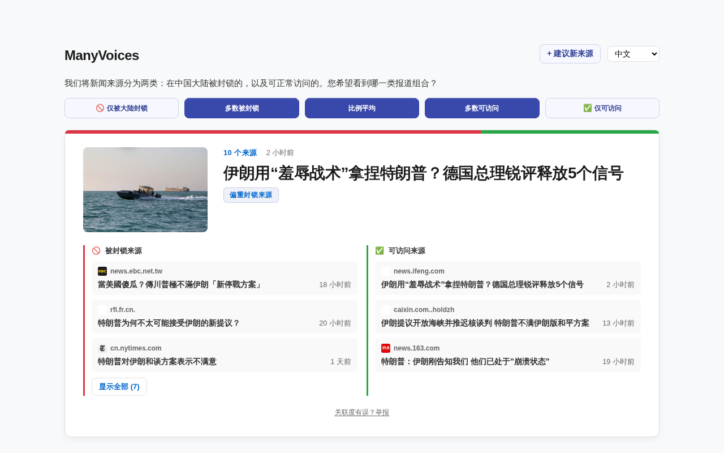Click the red-green source ratio bar
This screenshot has height=453, width=724.
(362, 132)
